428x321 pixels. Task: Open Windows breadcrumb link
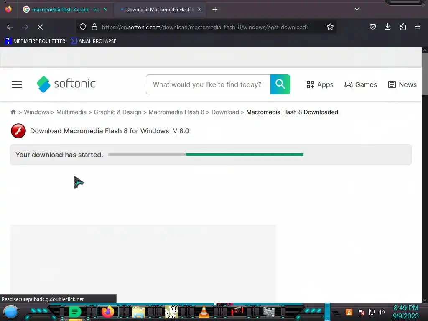coord(37,112)
